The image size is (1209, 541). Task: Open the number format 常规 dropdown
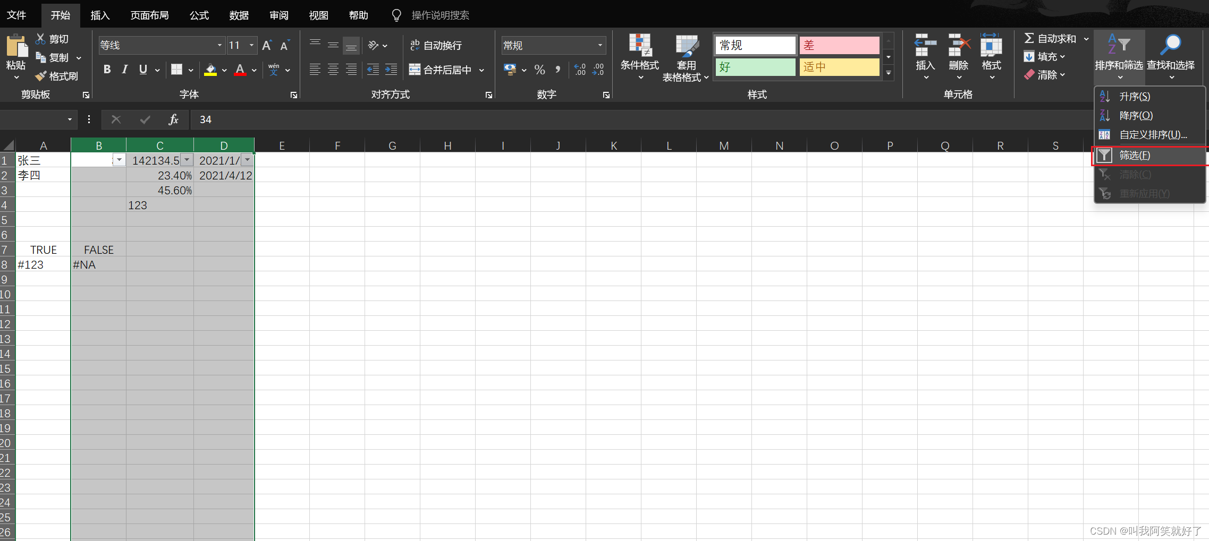pos(600,45)
